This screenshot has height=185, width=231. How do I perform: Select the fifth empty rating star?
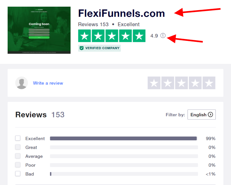[x=209, y=83]
